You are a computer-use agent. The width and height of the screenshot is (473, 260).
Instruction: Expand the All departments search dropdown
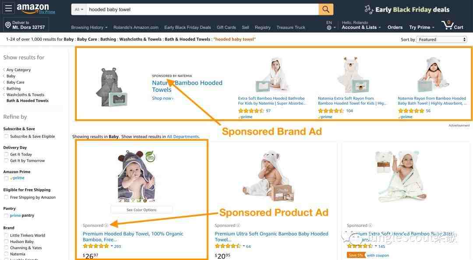(79, 9)
